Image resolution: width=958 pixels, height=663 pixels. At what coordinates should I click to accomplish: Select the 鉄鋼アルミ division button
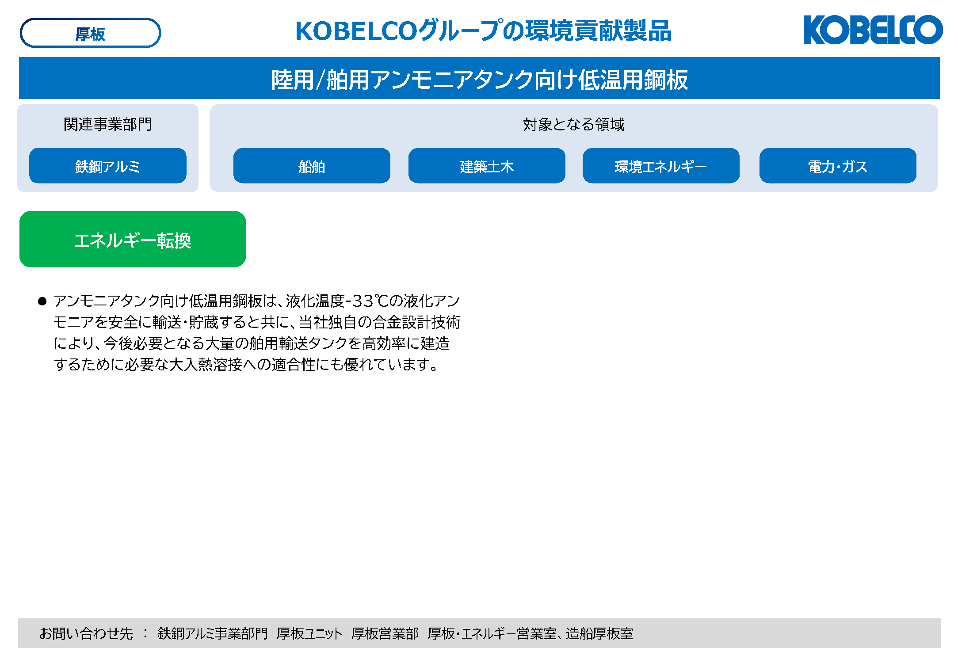[108, 166]
